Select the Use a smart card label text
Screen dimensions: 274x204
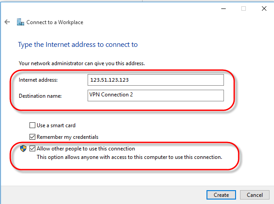point(56,125)
